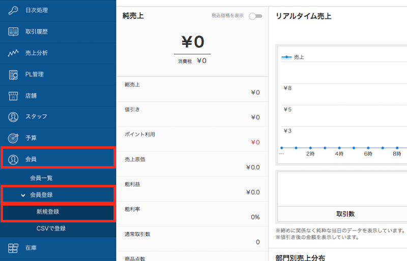
Task: Click the 粗利益 row label
Action: [132, 184]
